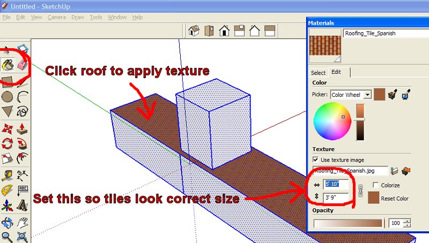Image resolution: width=429 pixels, height=243 pixels.
Task: Select the Paint Bucket tool
Action: [8, 65]
